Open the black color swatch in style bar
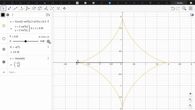The image size is (195, 110). coord(3,15)
